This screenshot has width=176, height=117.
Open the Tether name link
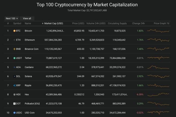28,58
